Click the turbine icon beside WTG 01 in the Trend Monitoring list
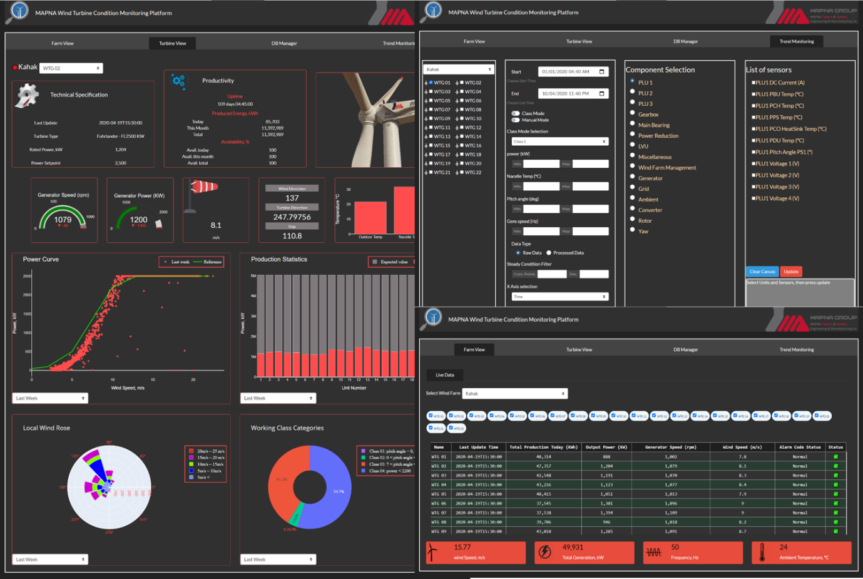This screenshot has height=579, width=863. 426,83
